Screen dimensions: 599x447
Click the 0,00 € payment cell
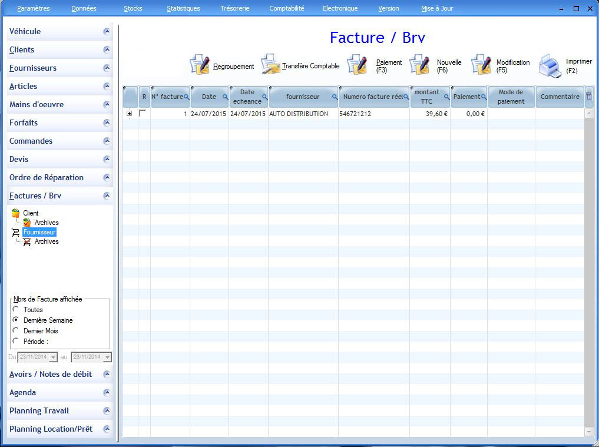(x=469, y=114)
